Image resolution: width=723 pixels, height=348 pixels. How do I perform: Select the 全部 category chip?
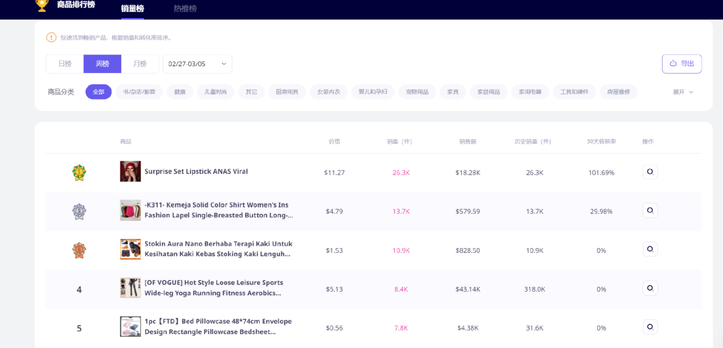98,92
